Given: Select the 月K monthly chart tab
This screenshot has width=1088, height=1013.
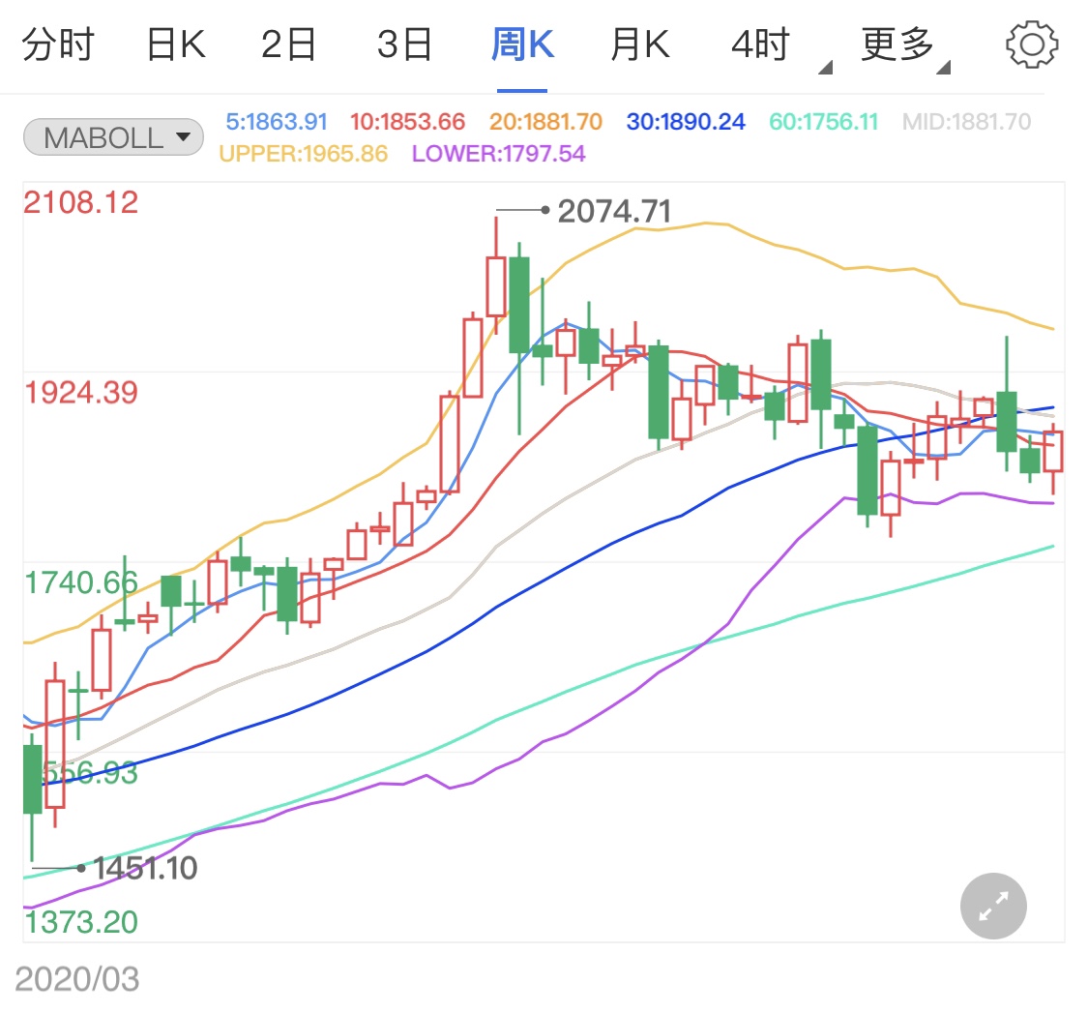Looking at the screenshot, I should coord(638,43).
